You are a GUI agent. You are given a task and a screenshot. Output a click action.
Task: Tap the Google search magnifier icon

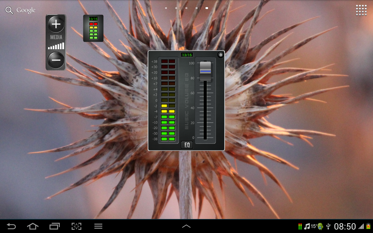click(9, 10)
